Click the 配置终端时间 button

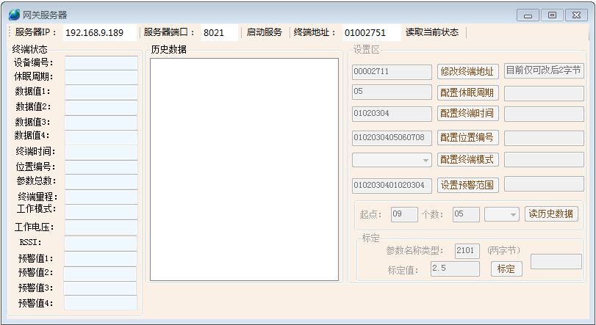tap(467, 114)
